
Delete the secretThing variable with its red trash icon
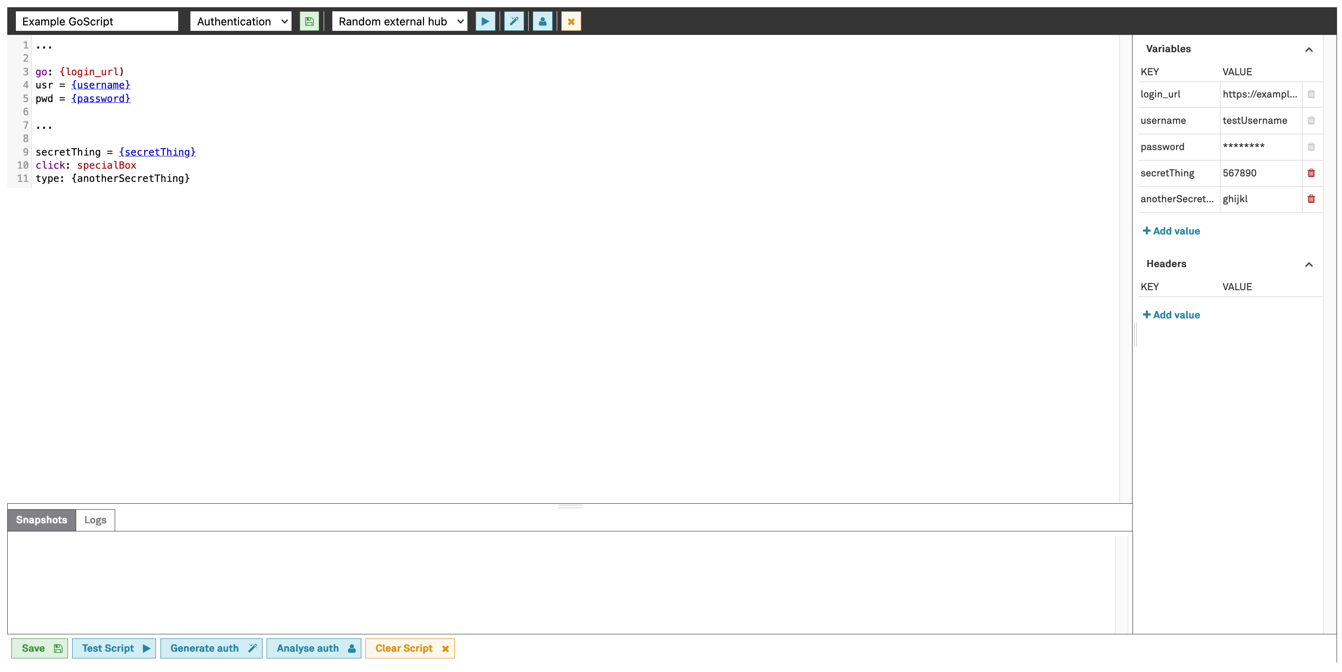click(1311, 173)
